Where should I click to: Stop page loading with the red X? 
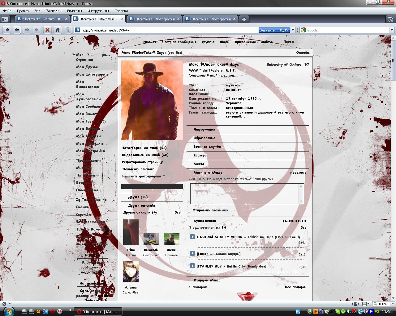47,30
